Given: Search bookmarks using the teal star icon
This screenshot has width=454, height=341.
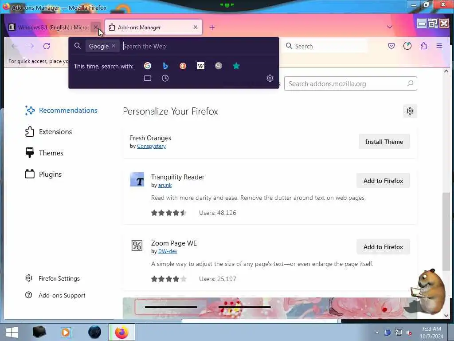Looking at the screenshot, I should click(236, 66).
